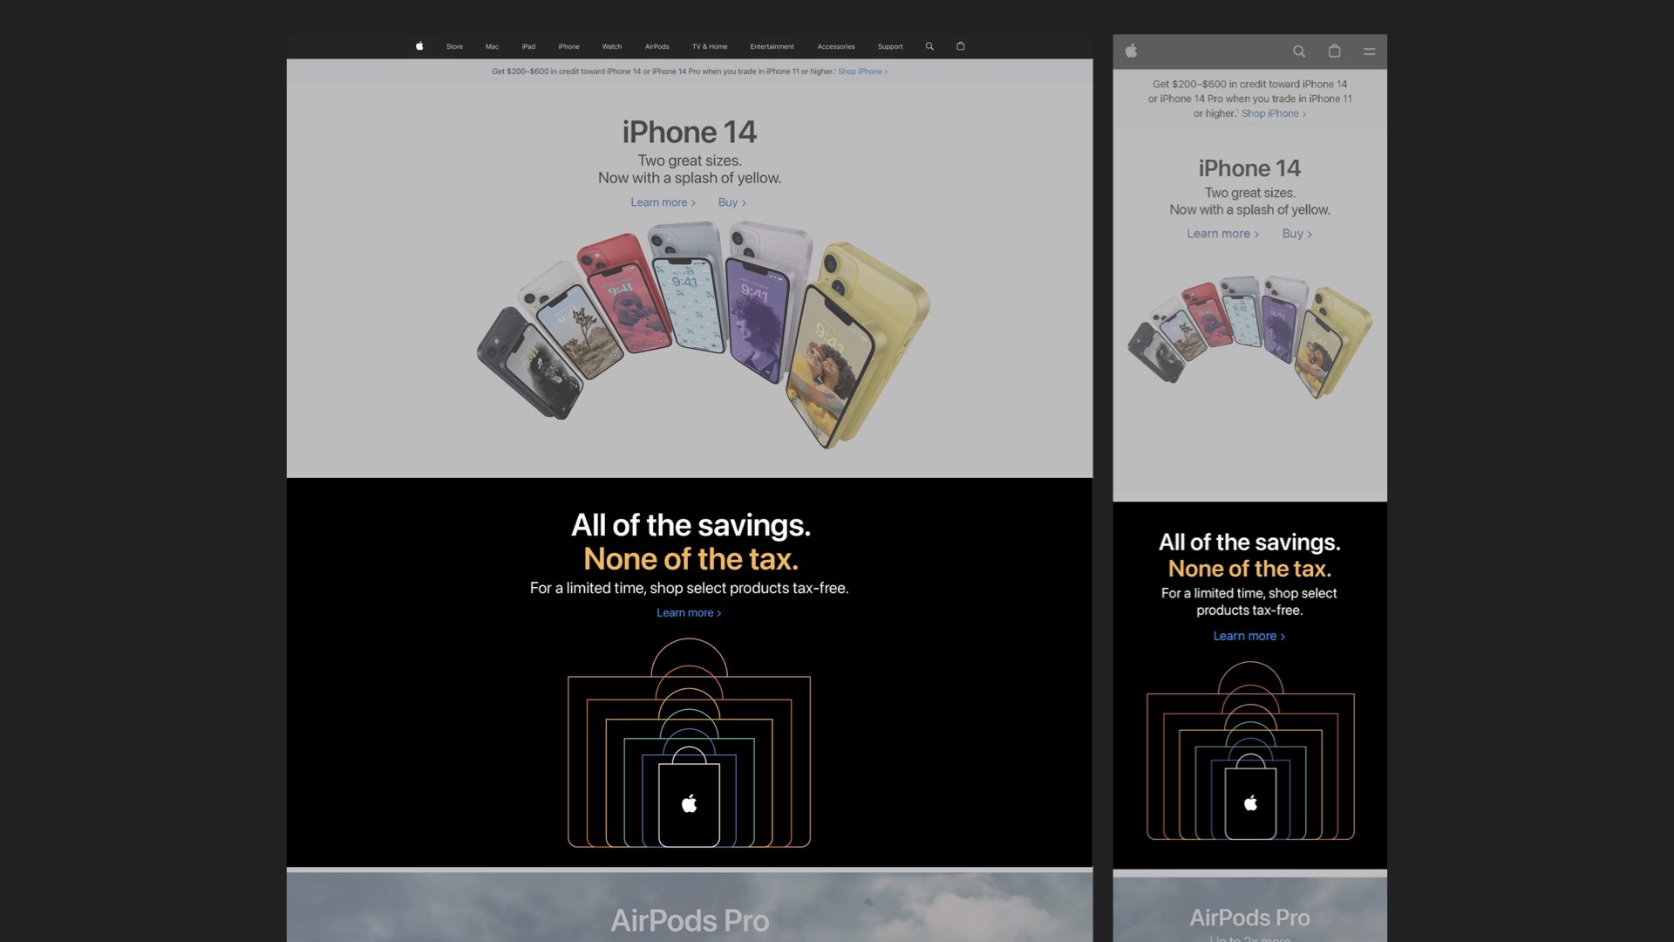Screen dimensions: 1674x942
Task: Expand the mobile hamburger menu
Action: click(x=1369, y=51)
